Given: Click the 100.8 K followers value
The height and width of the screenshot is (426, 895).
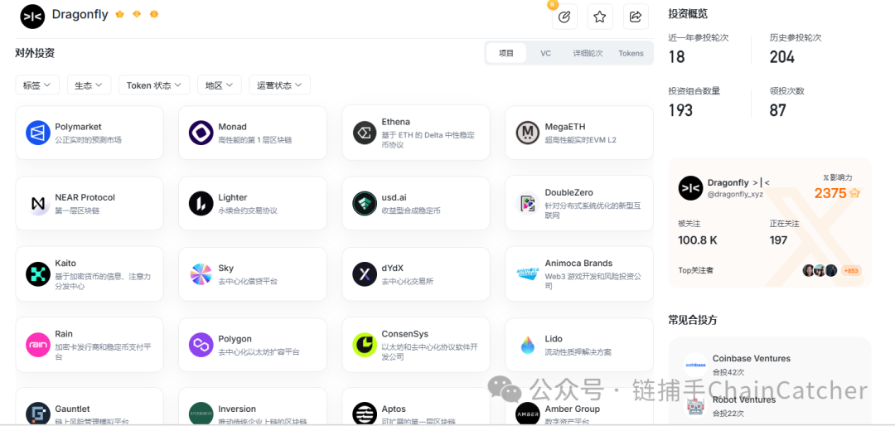Looking at the screenshot, I should pos(698,240).
